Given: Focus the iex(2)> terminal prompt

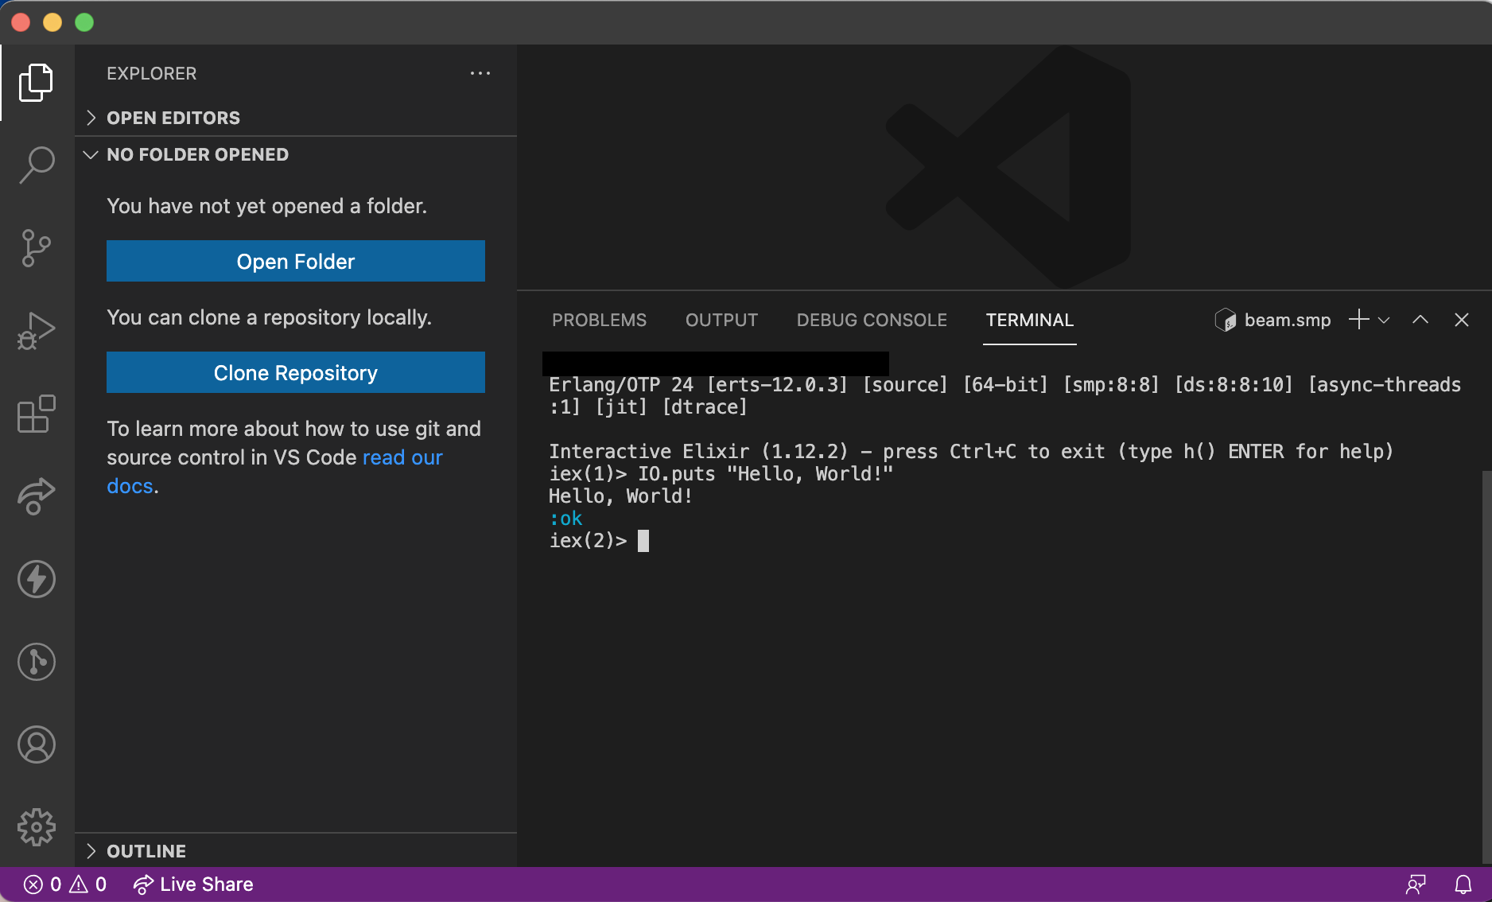Looking at the screenshot, I should pyautogui.click(x=599, y=541).
